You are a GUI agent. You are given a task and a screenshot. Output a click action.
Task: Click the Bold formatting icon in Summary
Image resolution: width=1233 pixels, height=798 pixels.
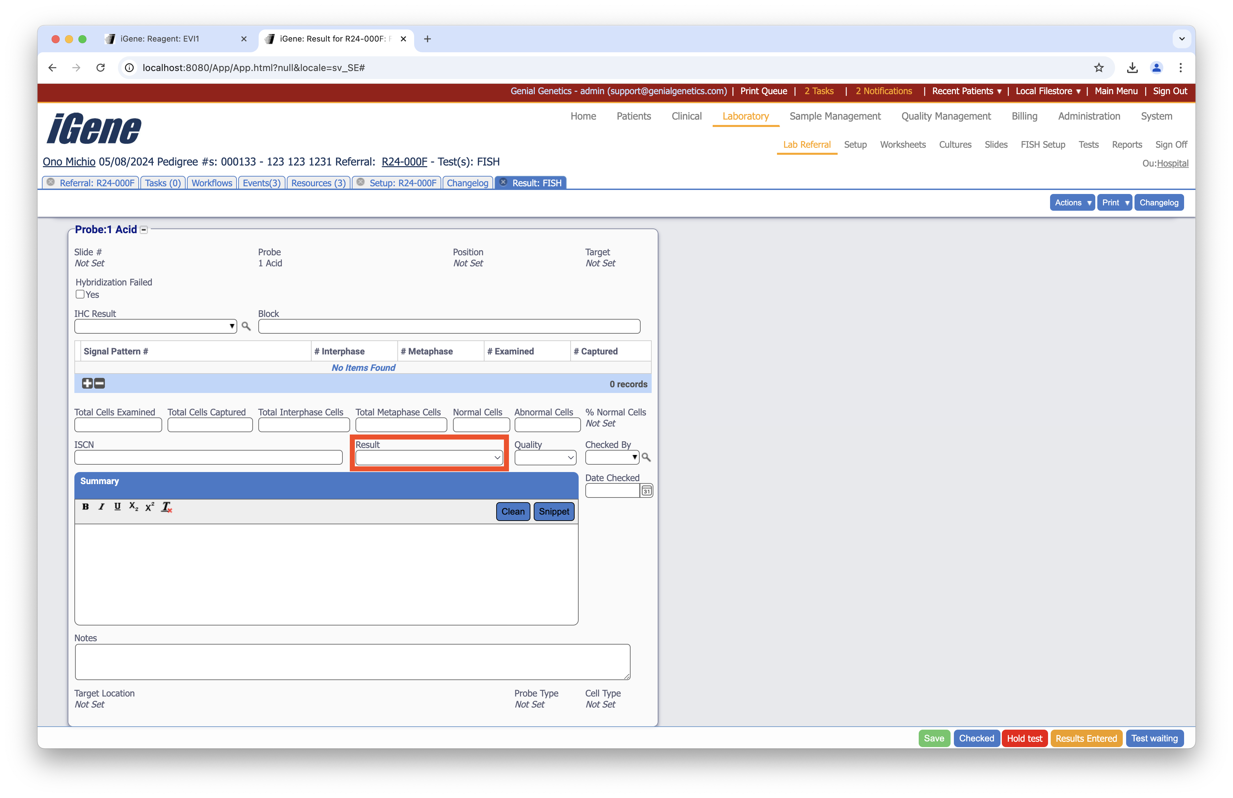(85, 507)
